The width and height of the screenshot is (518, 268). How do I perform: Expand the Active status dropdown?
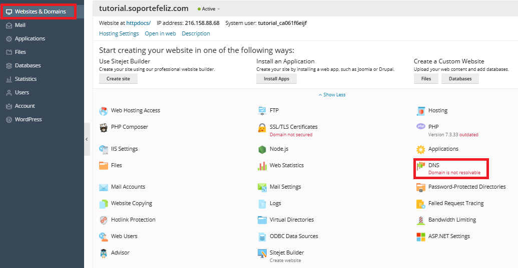pyautogui.click(x=209, y=9)
